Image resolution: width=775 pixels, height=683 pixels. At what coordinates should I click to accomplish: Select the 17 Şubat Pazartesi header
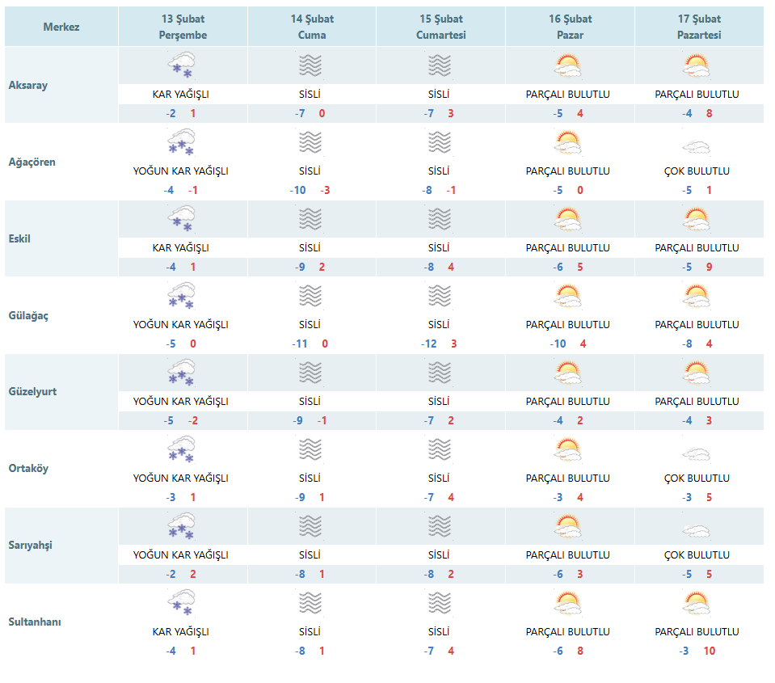point(699,27)
